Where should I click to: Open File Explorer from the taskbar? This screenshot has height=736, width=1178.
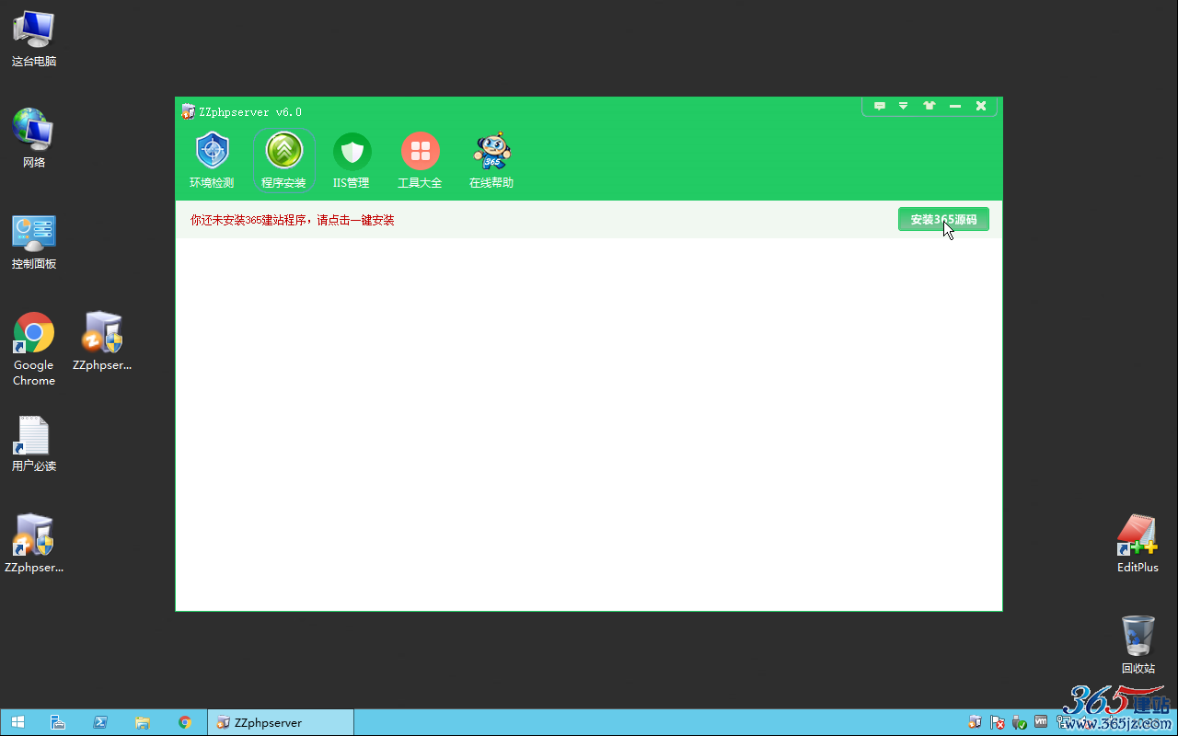tap(143, 722)
